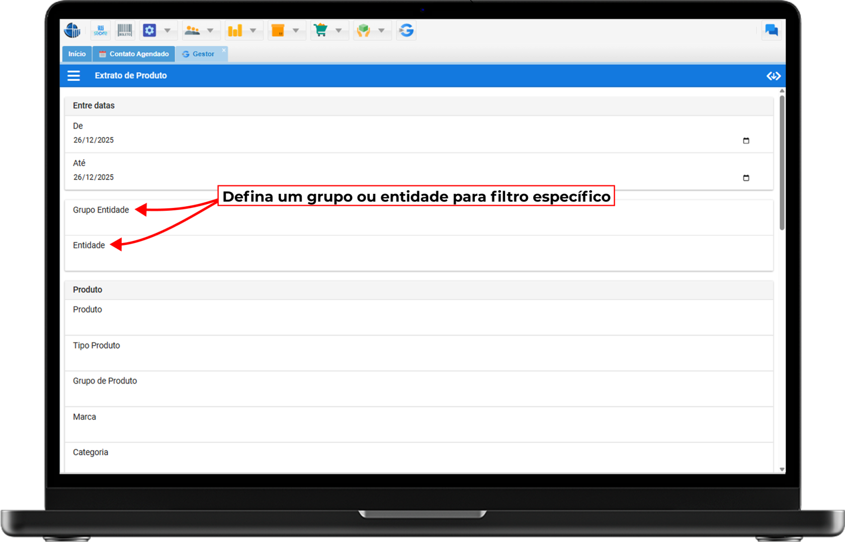Screen dimensions: 845x542
Task: Switch to the Contato Agendado tab
Action: pyautogui.click(x=134, y=54)
